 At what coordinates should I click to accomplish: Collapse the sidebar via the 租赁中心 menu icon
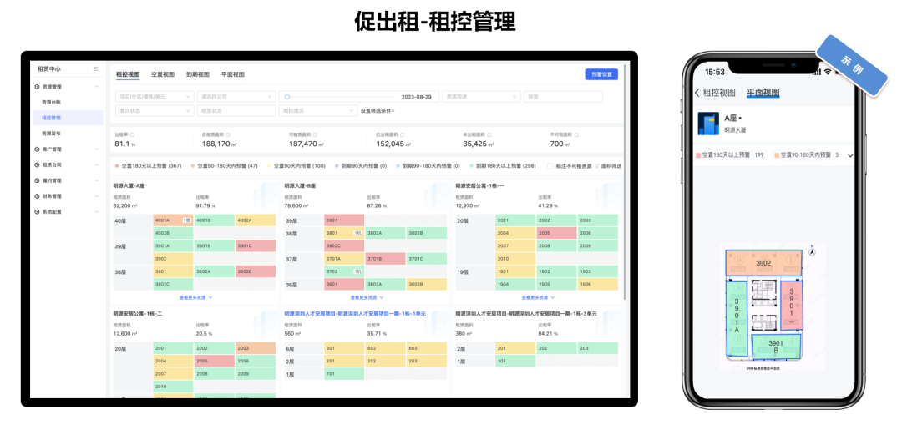[x=96, y=68]
